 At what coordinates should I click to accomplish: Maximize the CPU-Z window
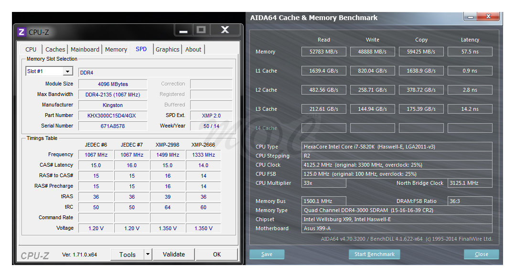201,30
